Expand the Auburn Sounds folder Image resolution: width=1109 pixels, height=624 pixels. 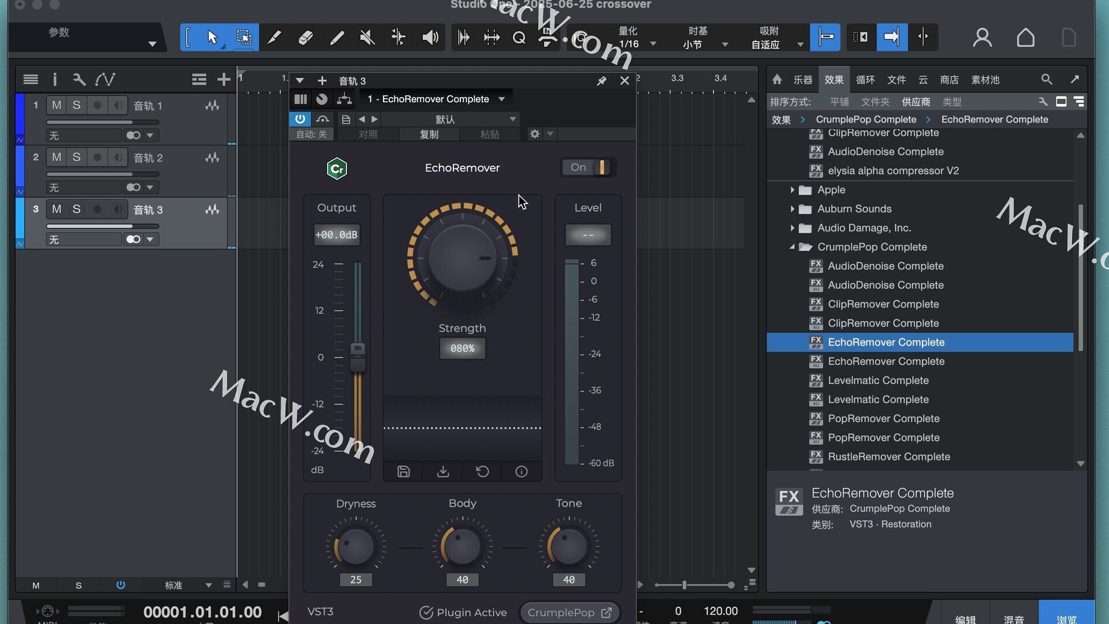(792, 209)
